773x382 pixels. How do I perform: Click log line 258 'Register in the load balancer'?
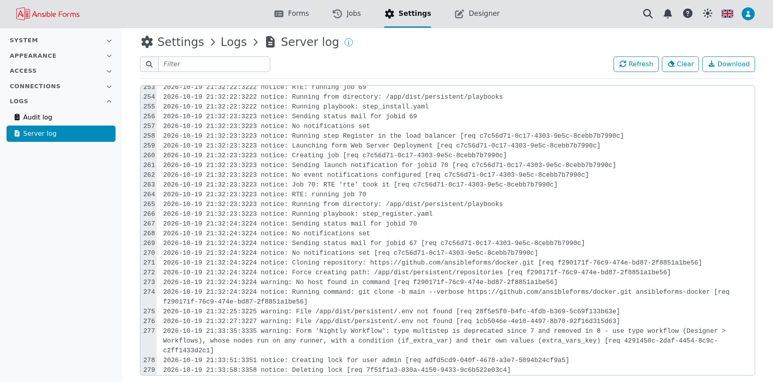coord(393,136)
